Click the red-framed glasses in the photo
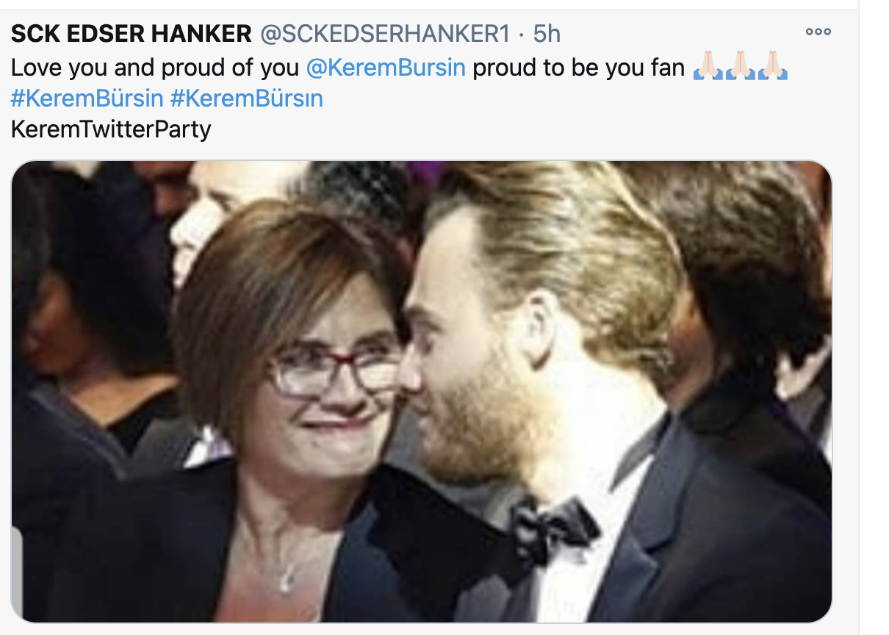 pyautogui.click(x=334, y=371)
